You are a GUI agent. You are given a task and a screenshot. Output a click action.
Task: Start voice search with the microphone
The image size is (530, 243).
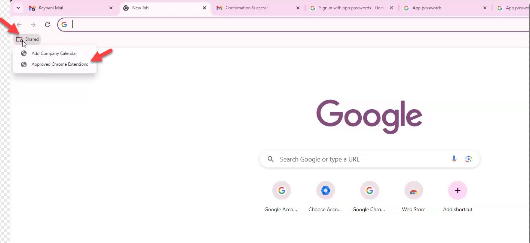click(x=454, y=159)
